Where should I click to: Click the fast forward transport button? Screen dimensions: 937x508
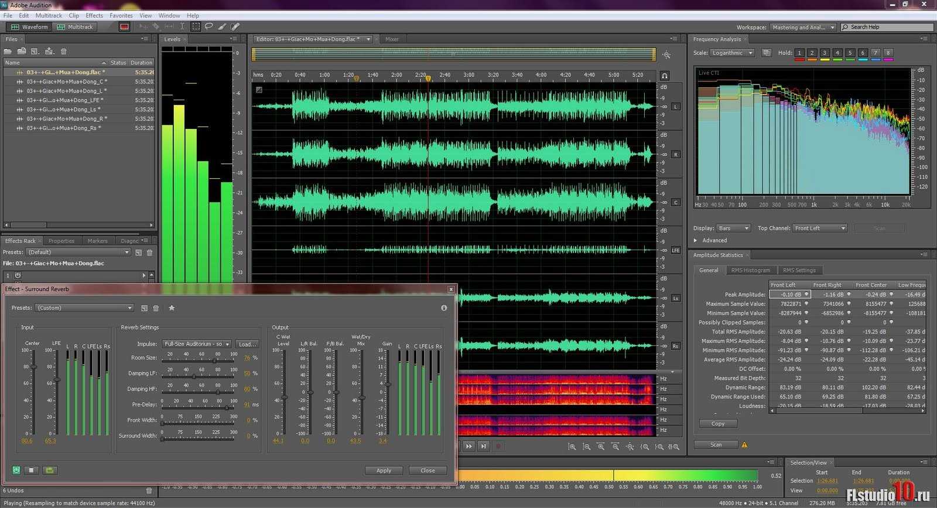[x=468, y=446]
